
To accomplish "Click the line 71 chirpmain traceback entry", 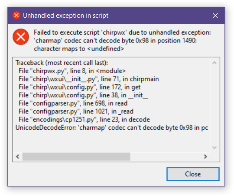I will (x=89, y=79).
